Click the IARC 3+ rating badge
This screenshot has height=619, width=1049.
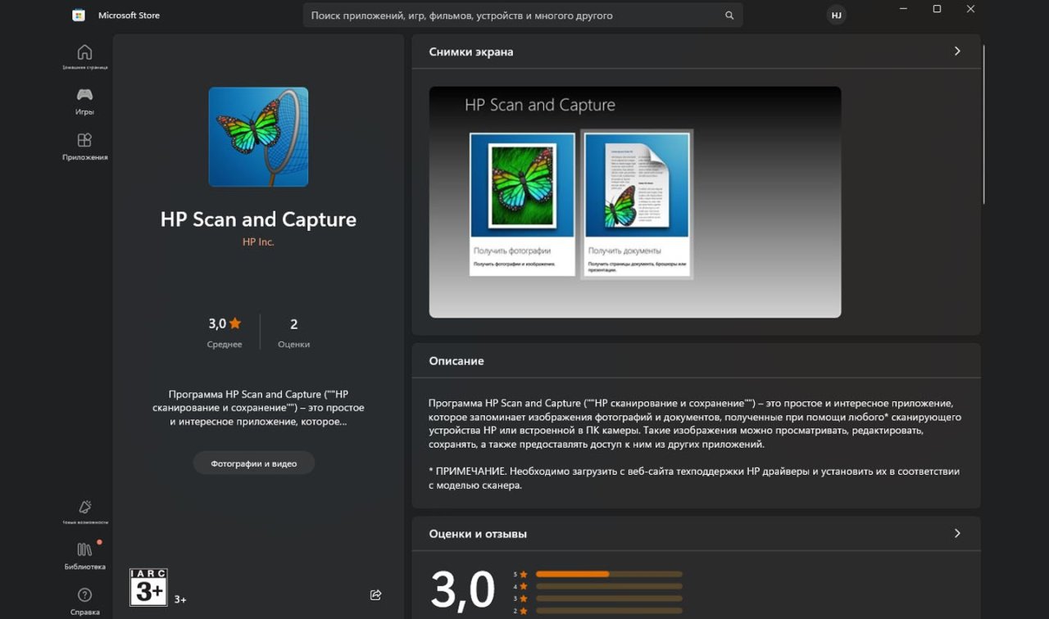pyautogui.click(x=148, y=587)
